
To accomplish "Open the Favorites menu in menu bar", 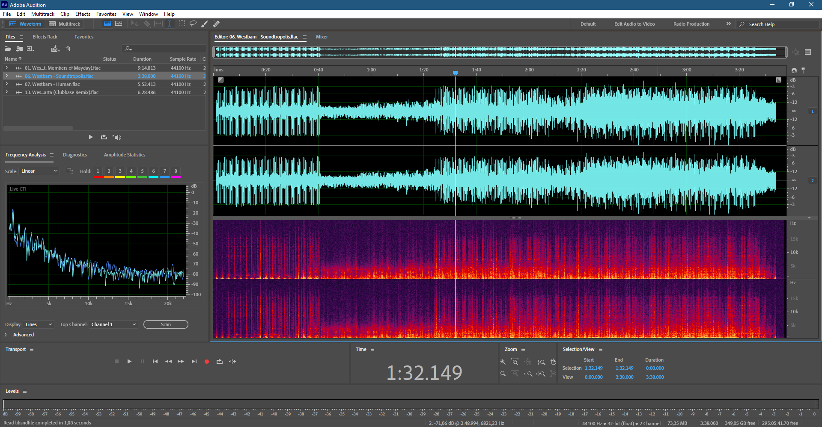I will coord(106,14).
